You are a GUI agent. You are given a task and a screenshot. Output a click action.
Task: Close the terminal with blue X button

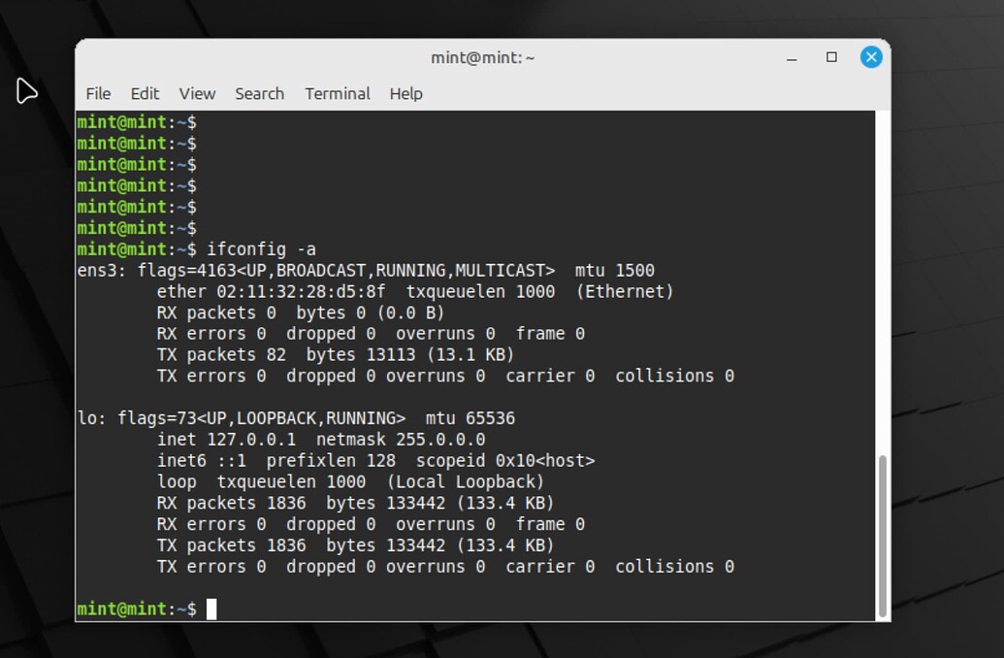pos(871,57)
